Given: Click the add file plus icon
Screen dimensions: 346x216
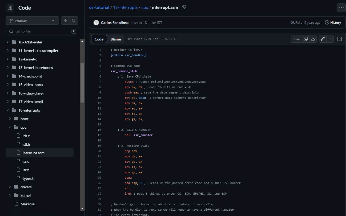Looking at the screenshot, I should tap(65, 21).
